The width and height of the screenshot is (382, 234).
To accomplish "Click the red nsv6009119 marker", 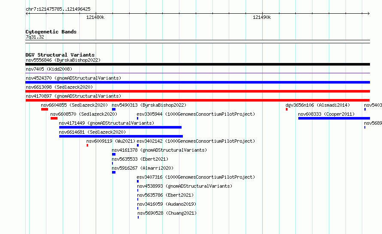I will tap(87, 145).
